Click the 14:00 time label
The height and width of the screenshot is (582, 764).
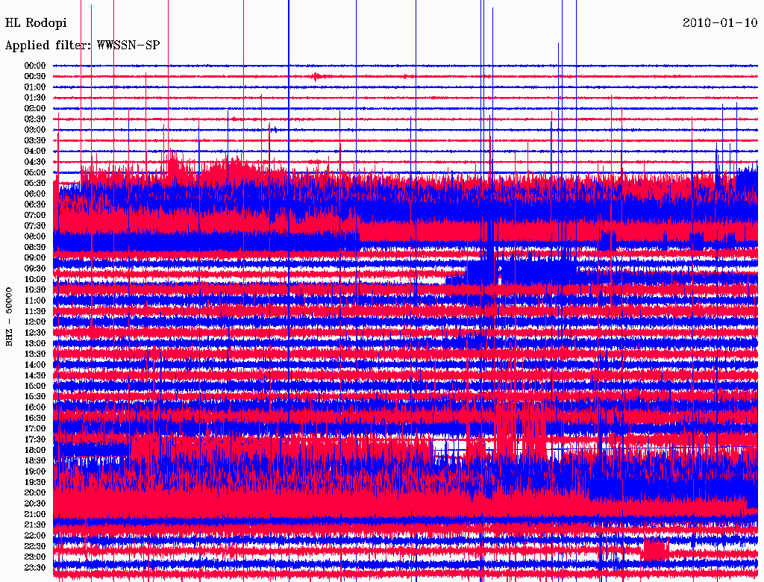[x=35, y=364]
